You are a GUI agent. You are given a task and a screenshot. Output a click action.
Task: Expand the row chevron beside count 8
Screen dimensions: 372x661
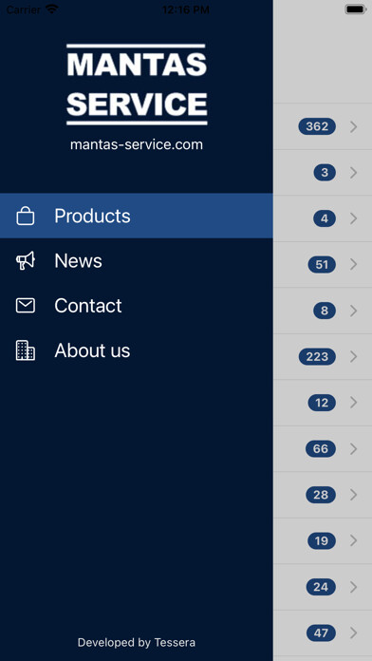coord(353,311)
